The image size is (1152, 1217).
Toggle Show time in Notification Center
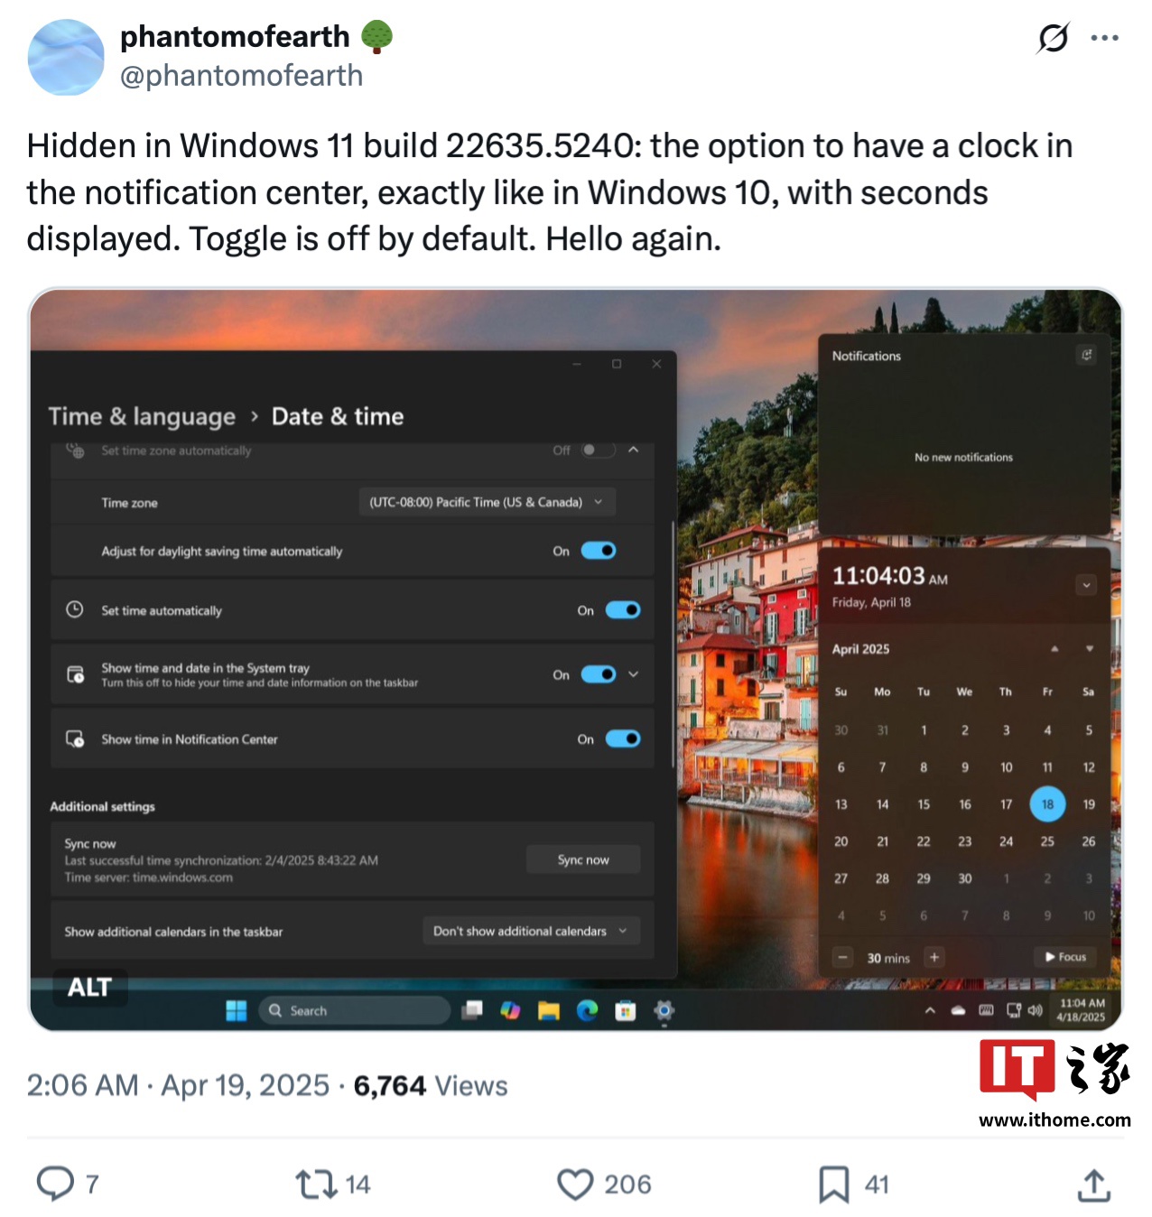[623, 739]
